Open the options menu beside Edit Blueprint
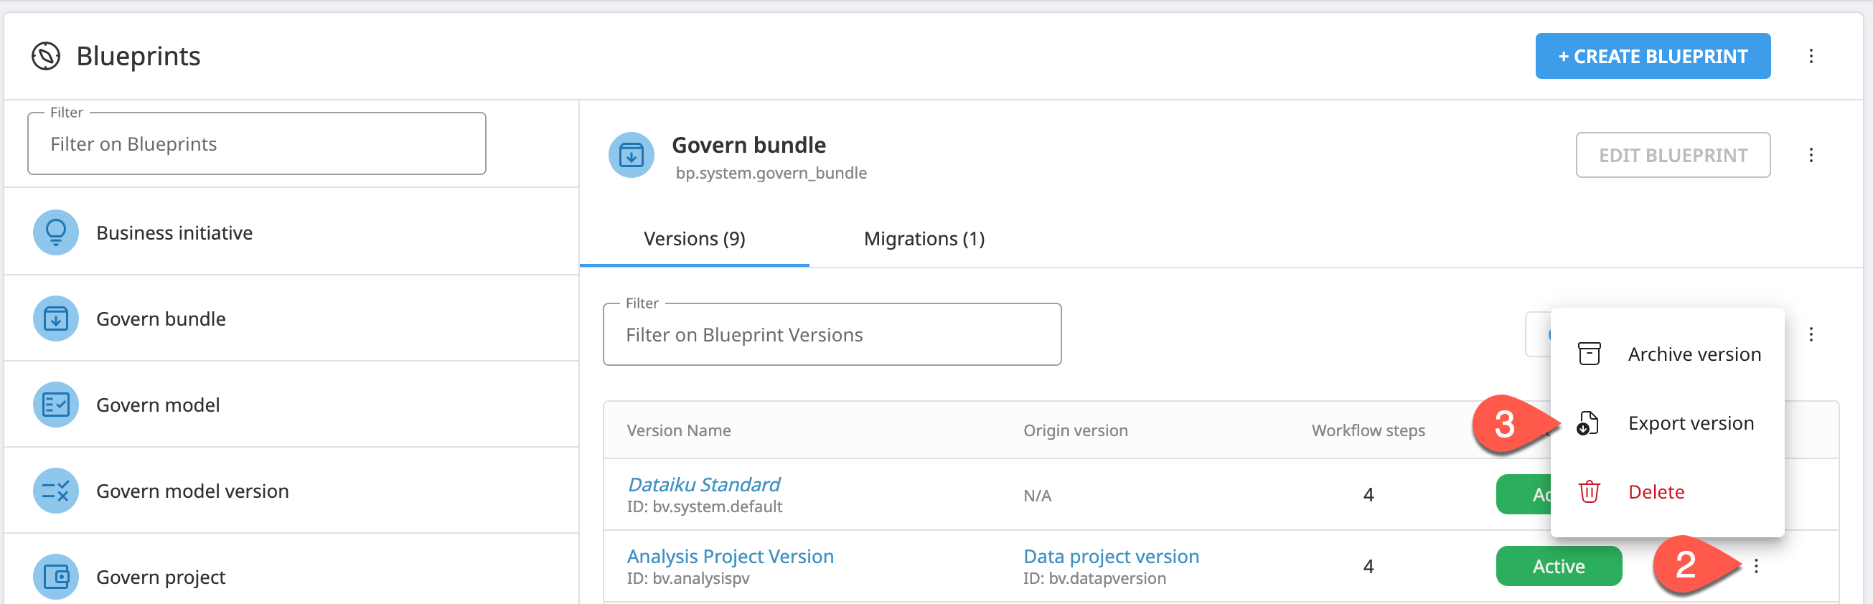Image resolution: width=1873 pixels, height=604 pixels. point(1811,155)
